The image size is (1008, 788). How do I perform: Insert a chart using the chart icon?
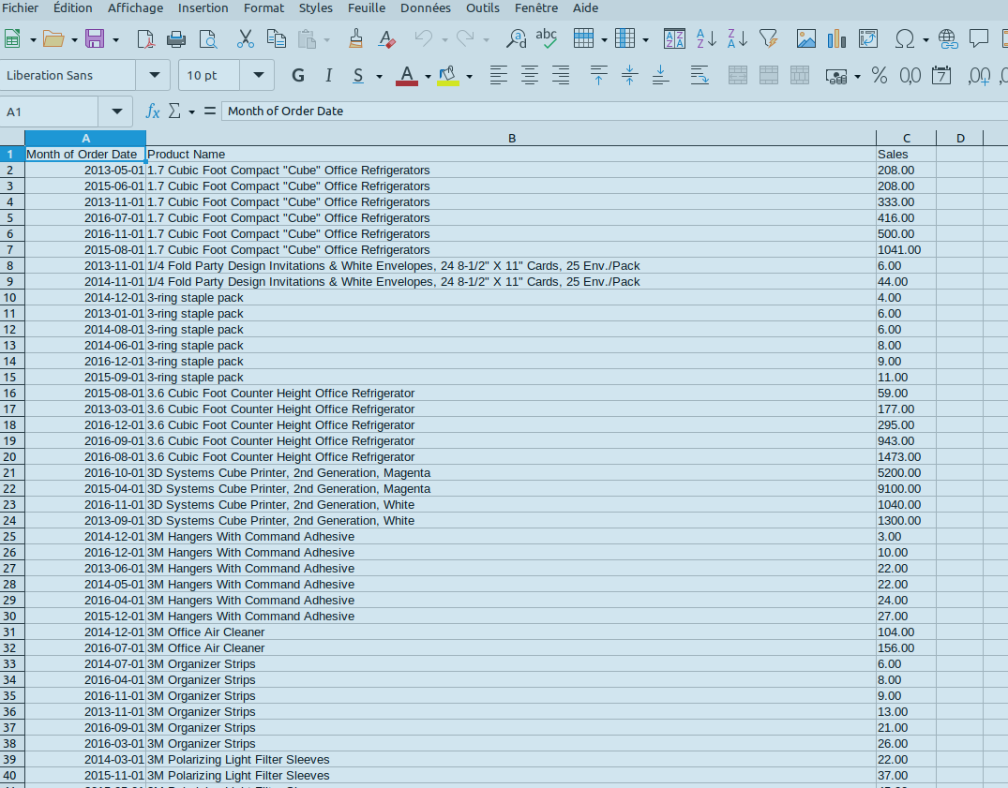coord(836,39)
